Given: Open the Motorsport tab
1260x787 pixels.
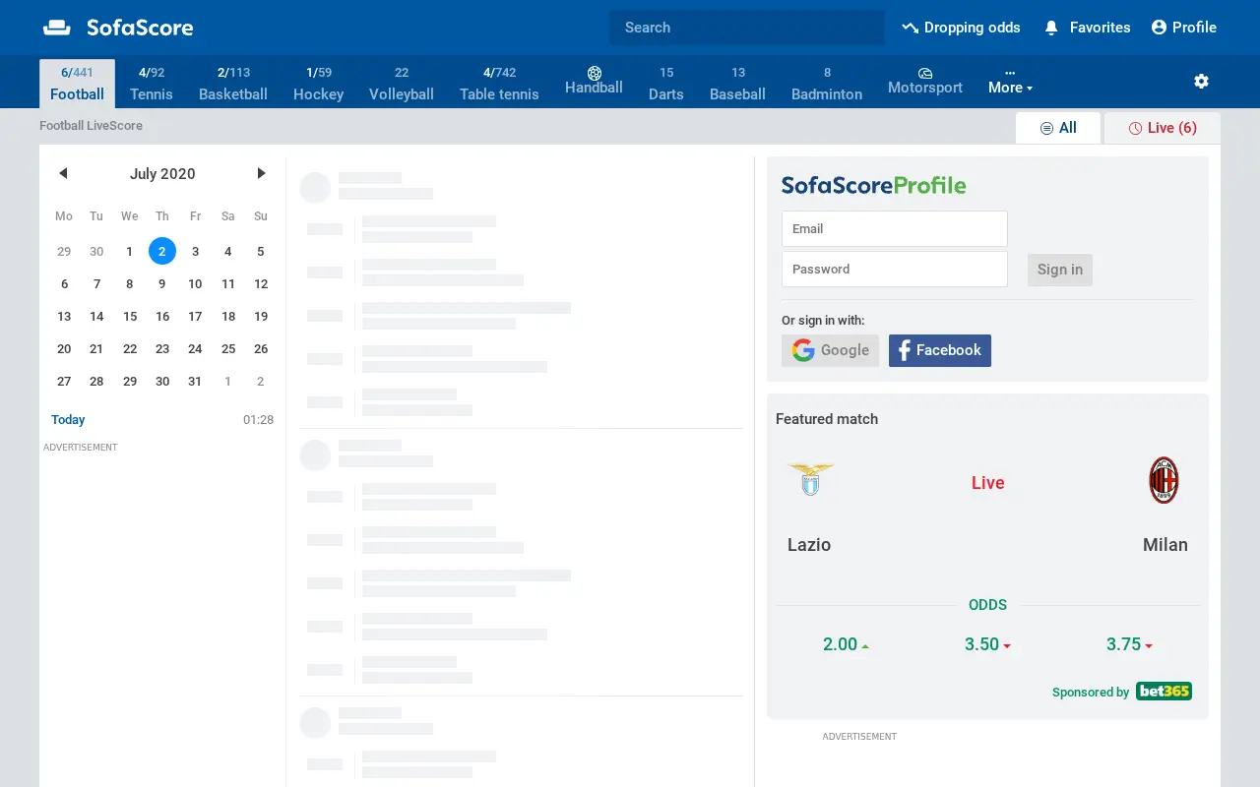Looking at the screenshot, I should point(925,81).
